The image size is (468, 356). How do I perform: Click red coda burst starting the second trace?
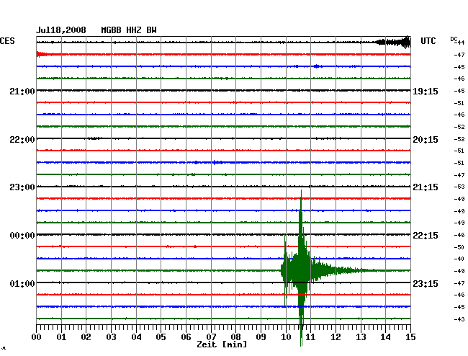pyautogui.click(x=42, y=54)
